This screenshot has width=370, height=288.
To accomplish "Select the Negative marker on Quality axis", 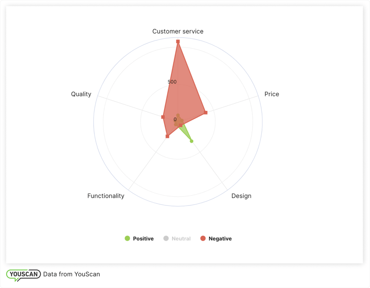I will point(163,117).
